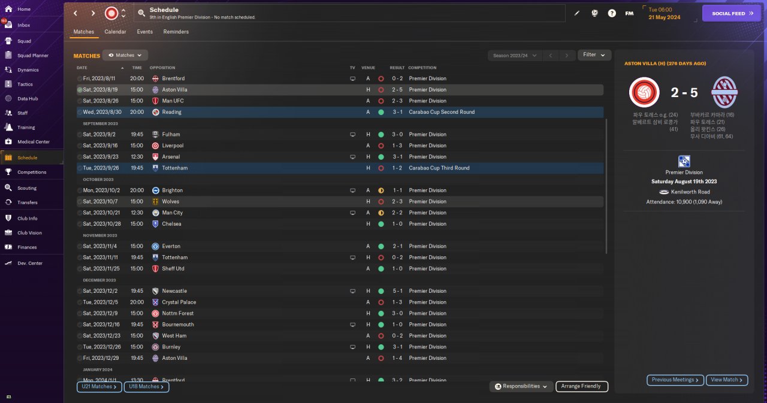The image size is (767, 403).
Task: Open Transfers sidebar icon
Action: [8, 202]
